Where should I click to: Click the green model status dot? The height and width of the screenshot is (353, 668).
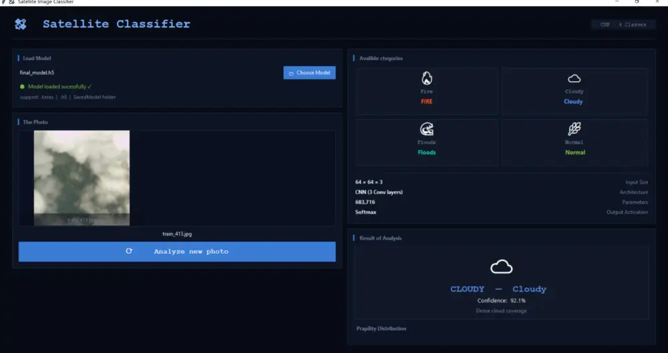pyautogui.click(x=22, y=87)
